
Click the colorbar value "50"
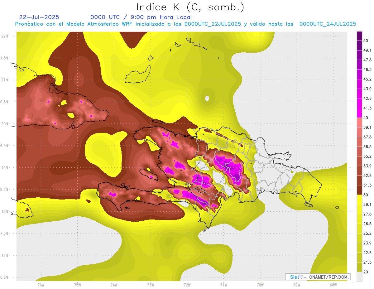click(x=366, y=41)
